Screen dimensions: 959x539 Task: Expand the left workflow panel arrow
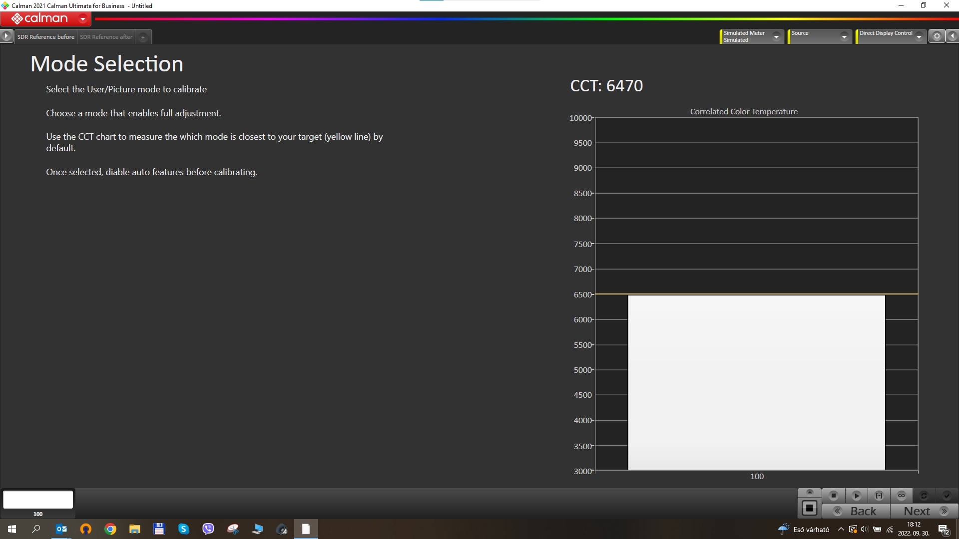(x=6, y=36)
